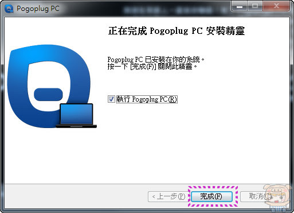Click the maximize window button

click(255, 6)
